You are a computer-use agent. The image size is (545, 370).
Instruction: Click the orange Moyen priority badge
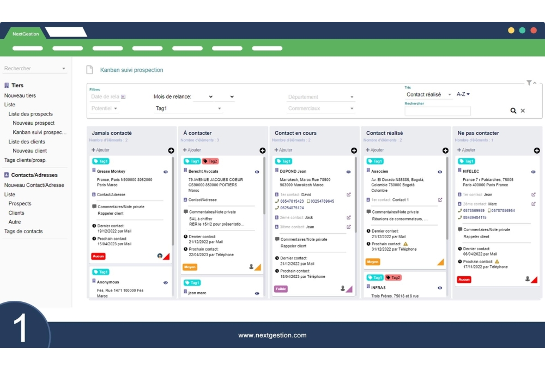189,267
